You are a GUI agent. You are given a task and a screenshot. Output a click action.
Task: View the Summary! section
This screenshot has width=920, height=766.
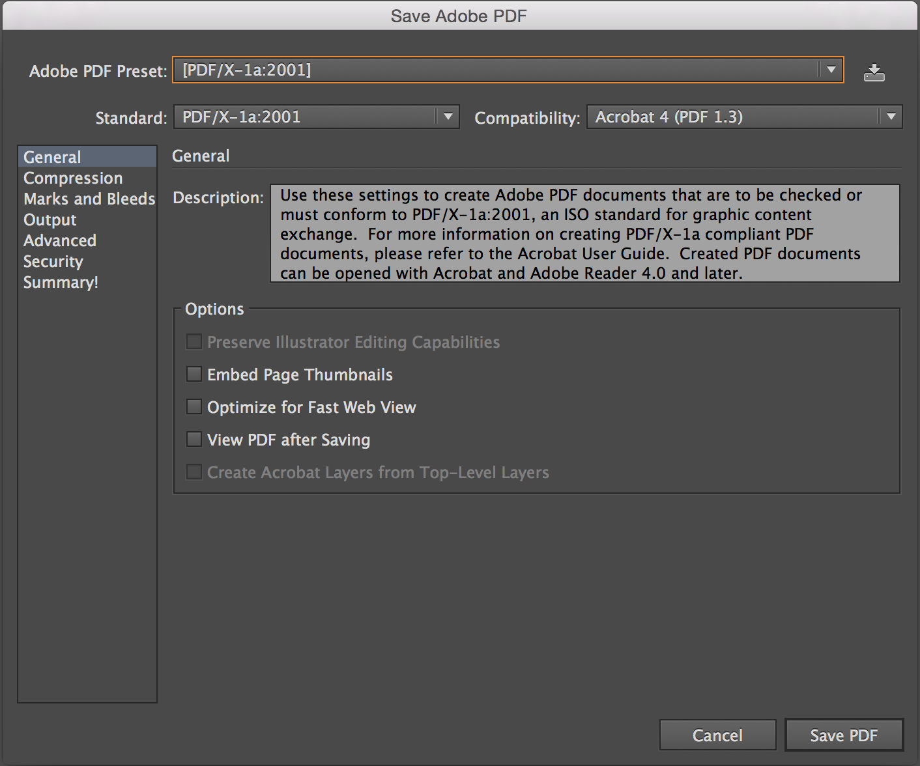(87, 282)
